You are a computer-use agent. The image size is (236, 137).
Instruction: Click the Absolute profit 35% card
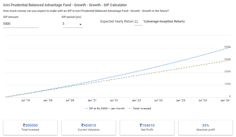tap(205, 128)
